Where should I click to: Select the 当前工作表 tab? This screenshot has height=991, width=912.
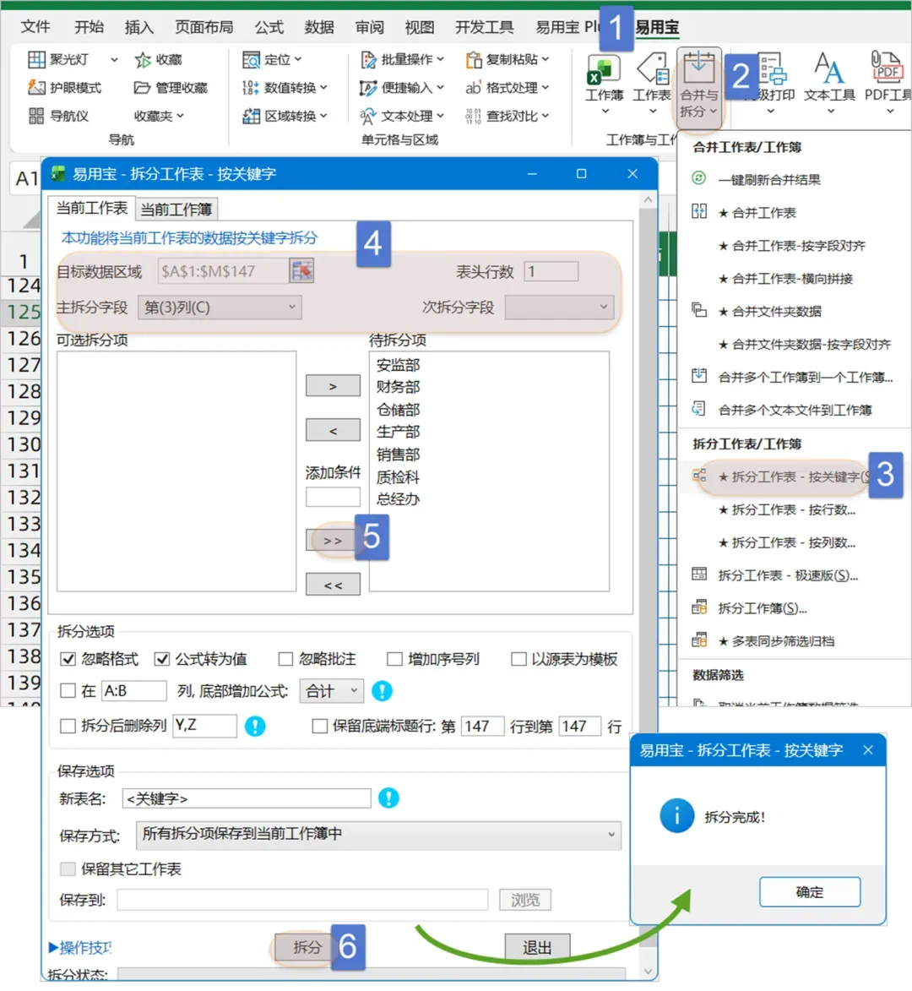point(92,207)
